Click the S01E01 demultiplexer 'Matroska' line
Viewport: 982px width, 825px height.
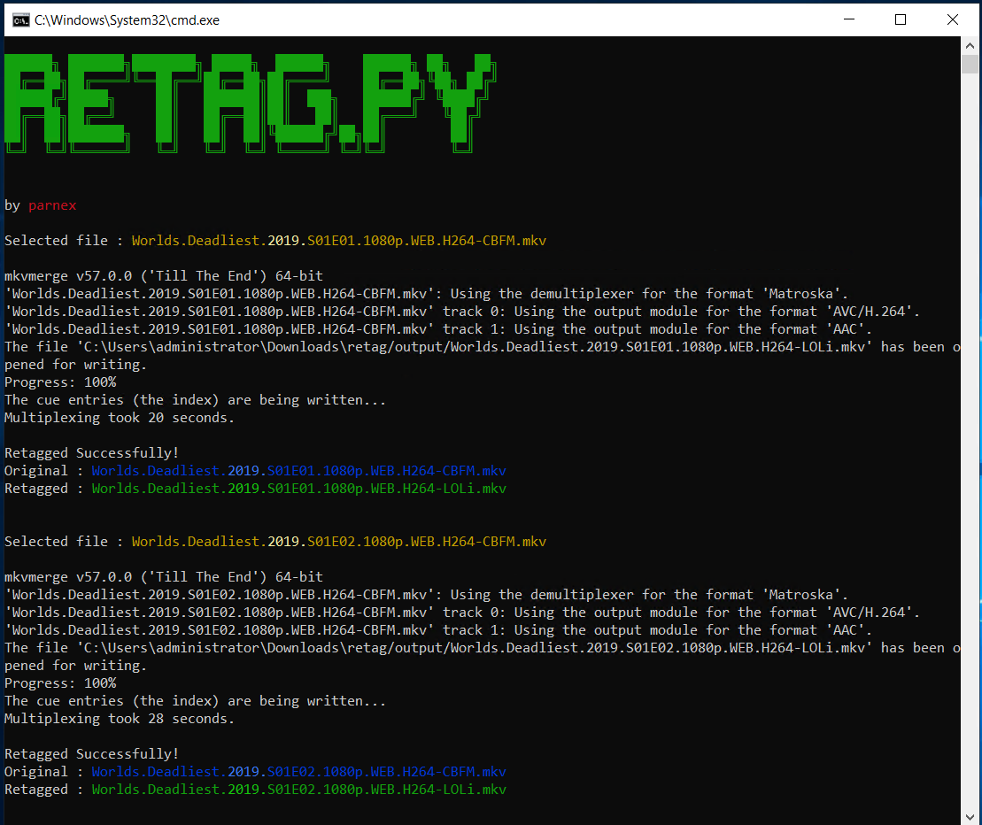[x=427, y=294]
